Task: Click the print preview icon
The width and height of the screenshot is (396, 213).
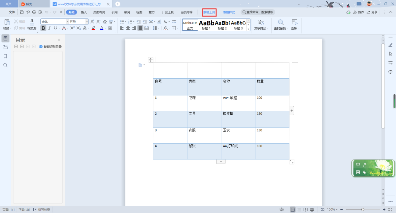Action: point(40,12)
